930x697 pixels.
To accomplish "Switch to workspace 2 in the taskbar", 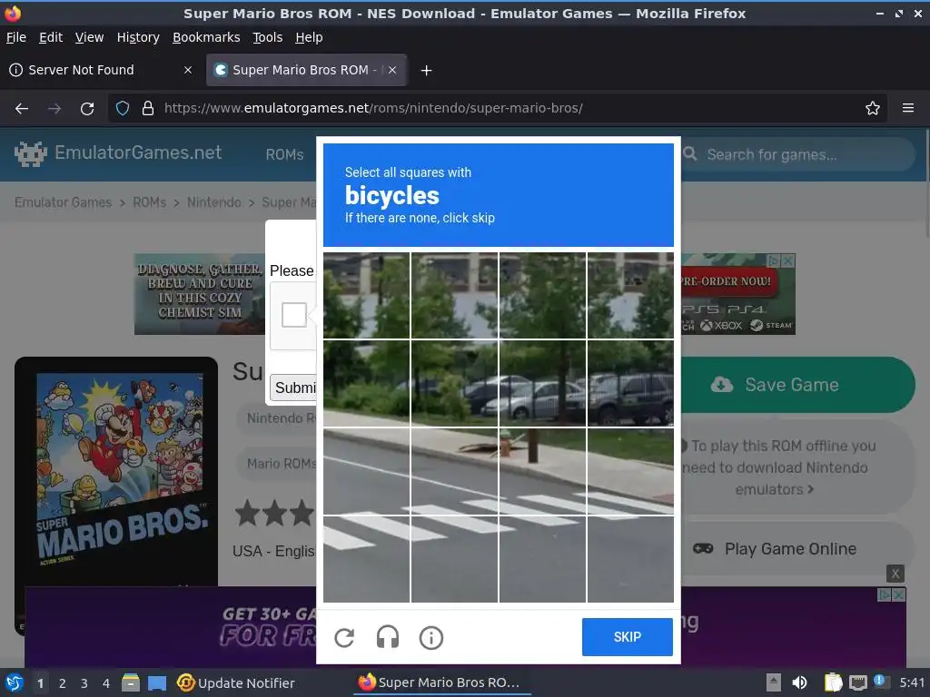I will click(x=63, y=683).
